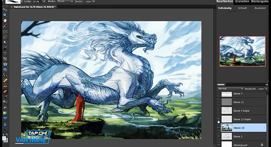Select the Lasso tool
The image size is (271, 147).
pos(5,37)
